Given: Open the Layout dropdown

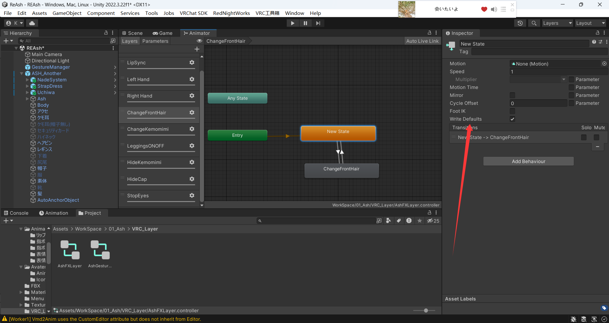Looking at the screenshot, I should (590, 23).
